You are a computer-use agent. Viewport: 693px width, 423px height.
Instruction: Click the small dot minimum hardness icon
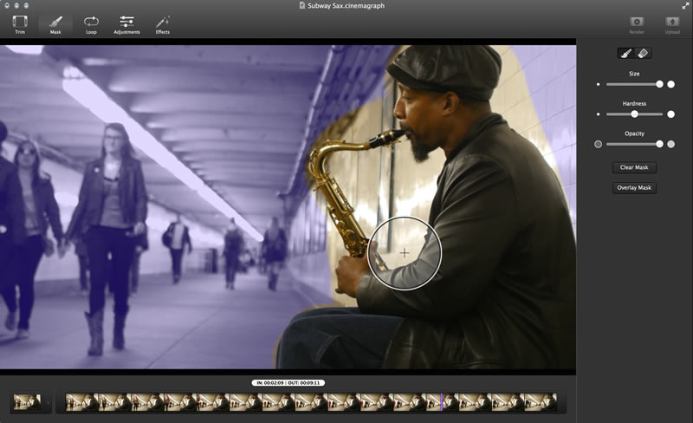click(x=598, y=114)
